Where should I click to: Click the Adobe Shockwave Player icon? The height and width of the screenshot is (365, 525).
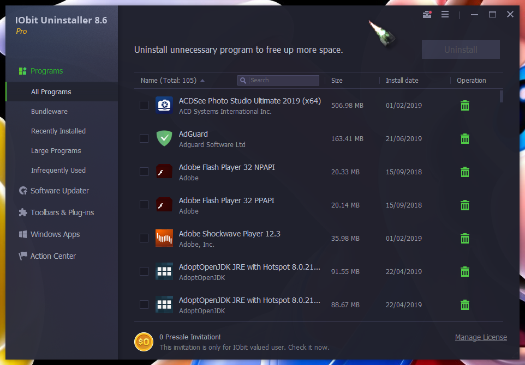[x=164, y=238]
